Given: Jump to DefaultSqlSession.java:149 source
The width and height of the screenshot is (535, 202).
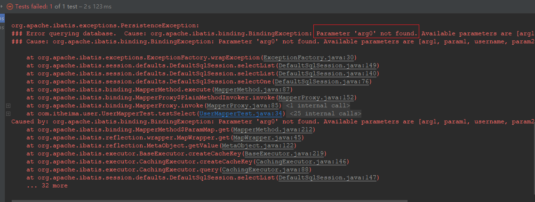Looking at the screenshot, I should click(x=328, y=65).
